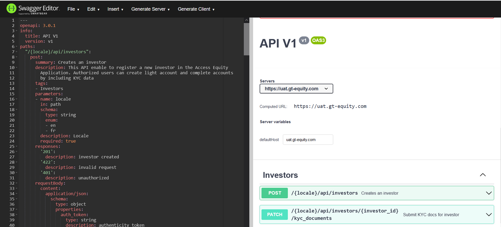This screenshot has width=501, height=227.
Task: Click the defaultHost input field
Action: coord(308,140)
